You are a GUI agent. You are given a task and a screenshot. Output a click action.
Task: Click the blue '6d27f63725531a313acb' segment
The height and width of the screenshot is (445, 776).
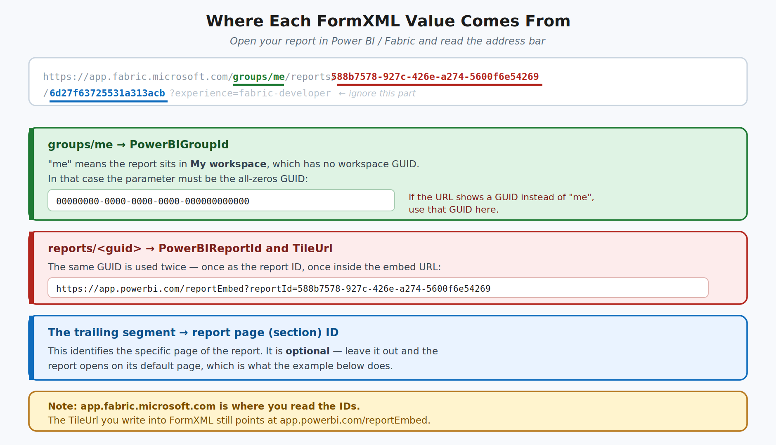pos(107,93)
